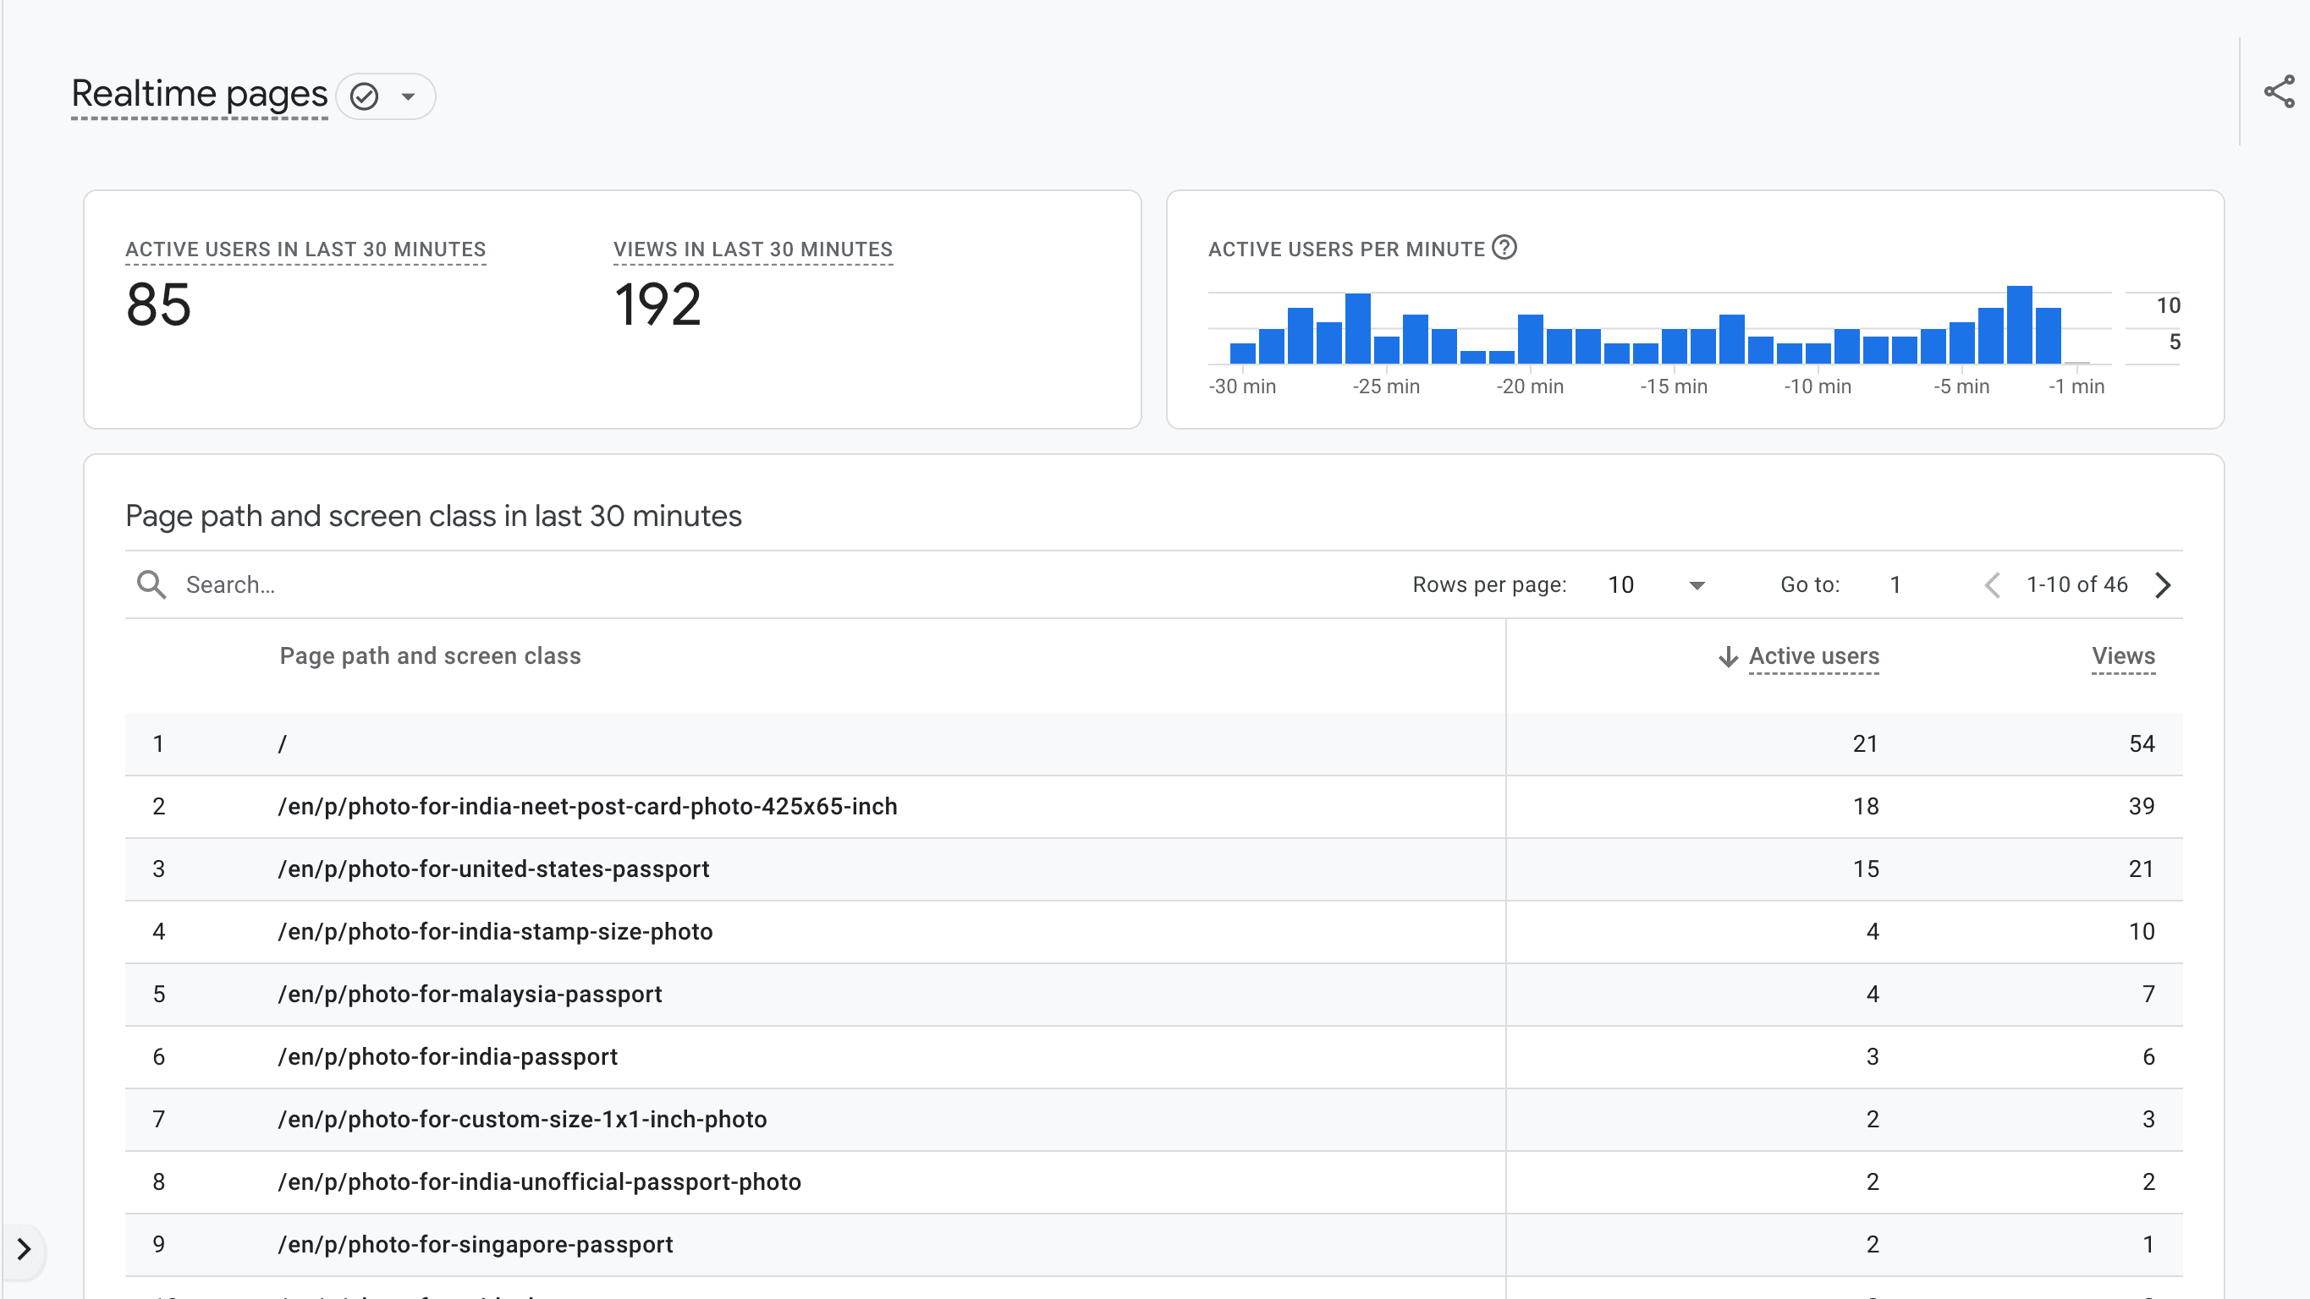This screenshot has height=1299, width=2310.
Task: Sort table by Active users column
Action: tap(1813, 656)
